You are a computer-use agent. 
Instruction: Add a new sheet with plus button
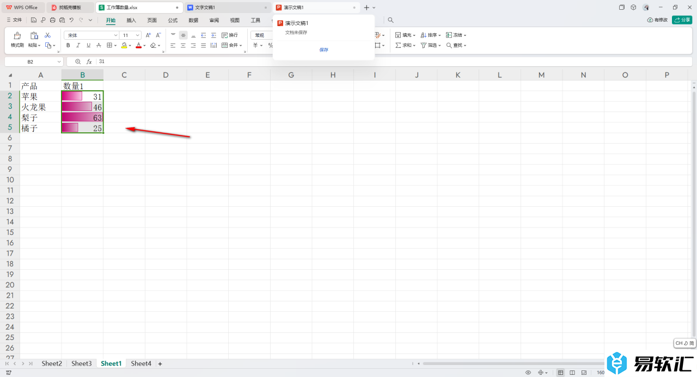tap(160, 363)
